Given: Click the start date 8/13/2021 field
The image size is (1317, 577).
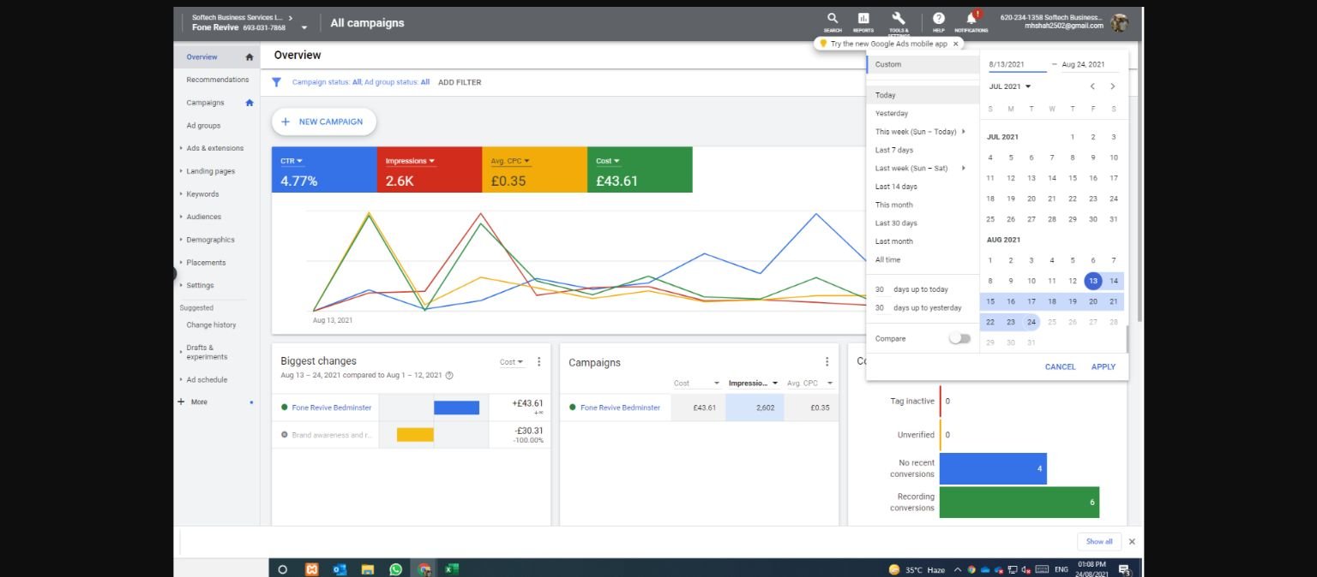Looking at the screenshot, I should [1018, 64].
